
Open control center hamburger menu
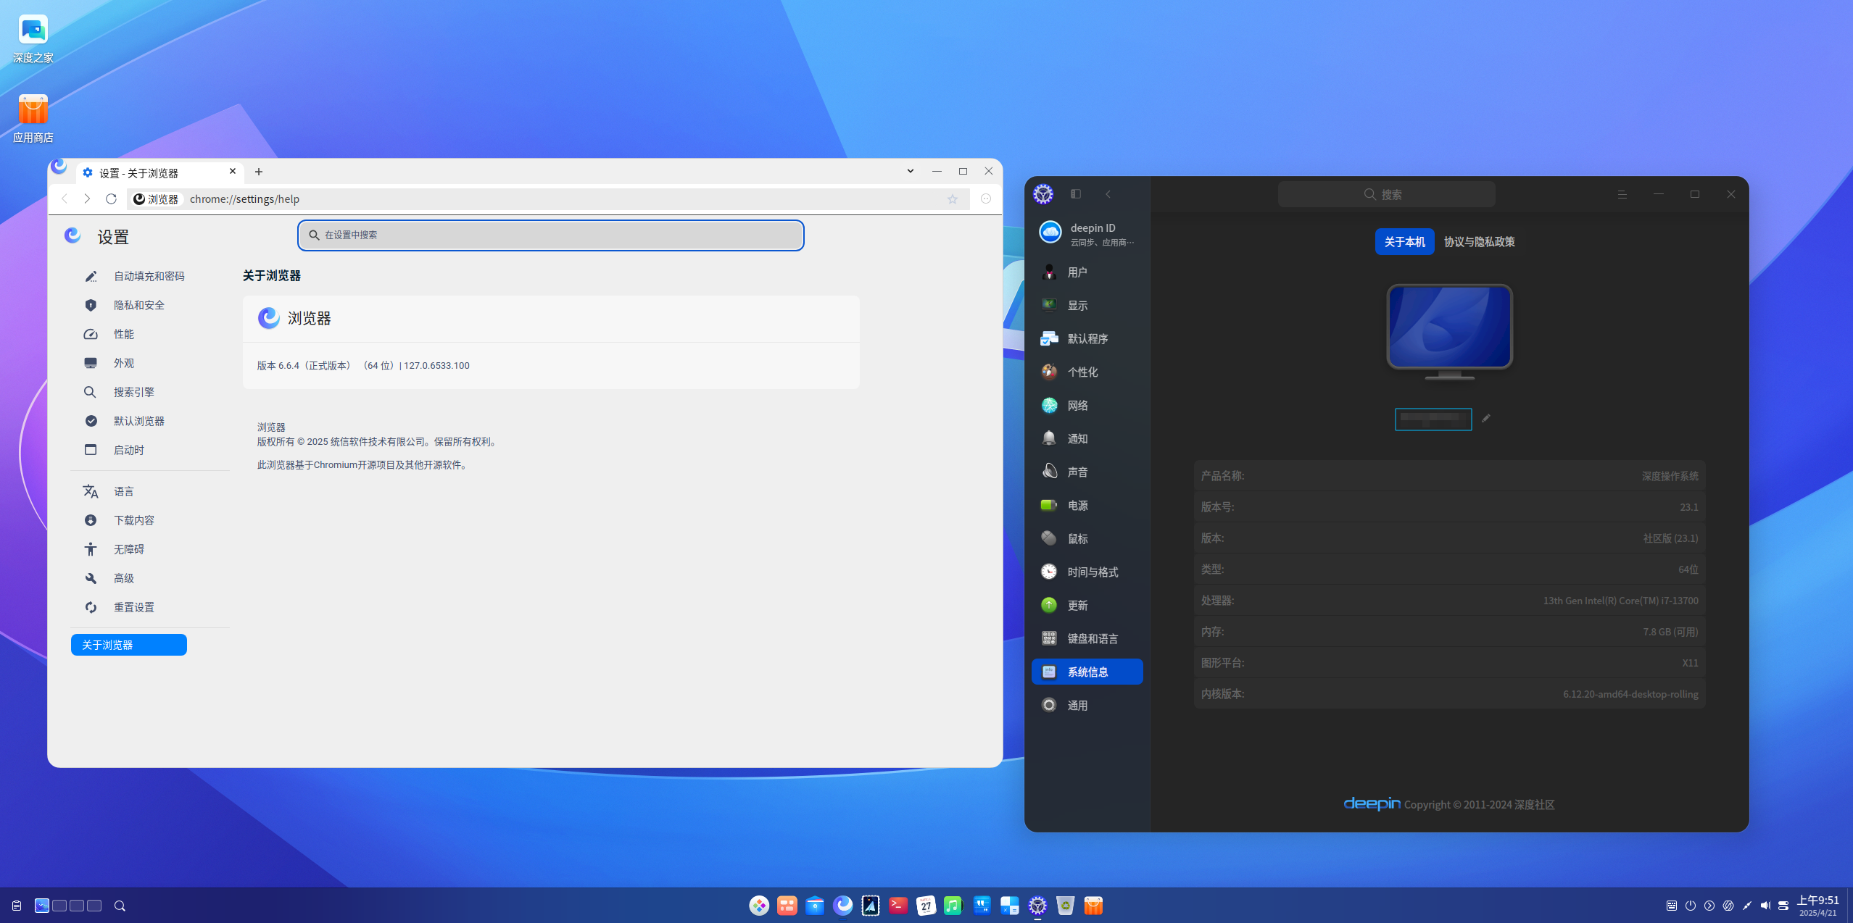[1622, 194]
